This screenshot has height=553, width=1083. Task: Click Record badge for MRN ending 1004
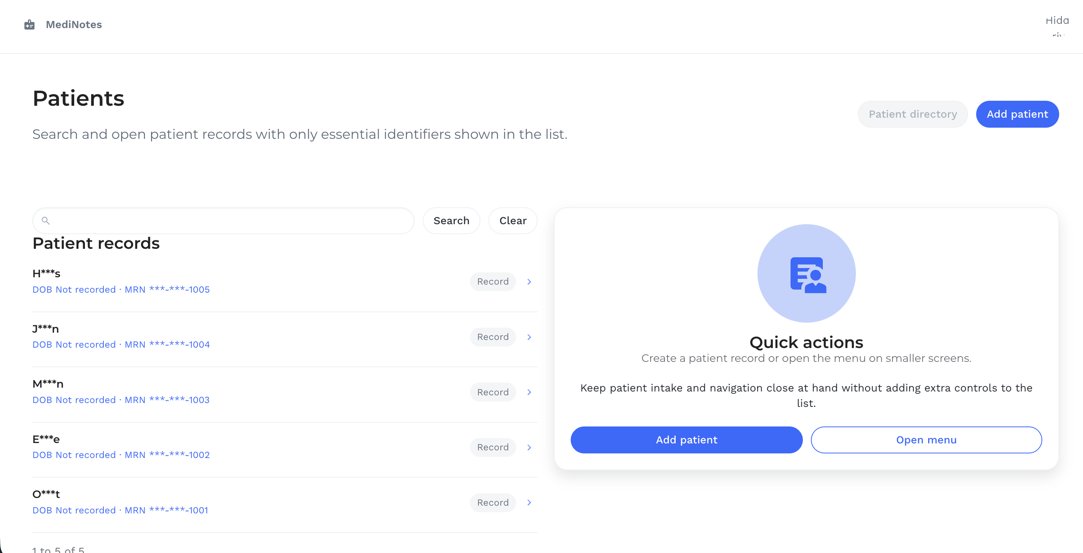(493, 337)
